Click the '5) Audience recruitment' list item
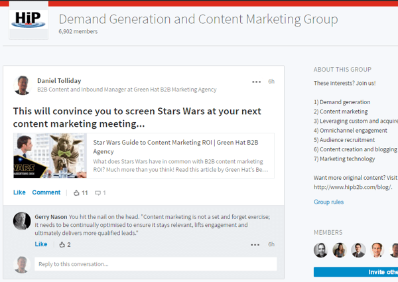The width and height of the screenshot is (398, 282). tap(344, 140)
